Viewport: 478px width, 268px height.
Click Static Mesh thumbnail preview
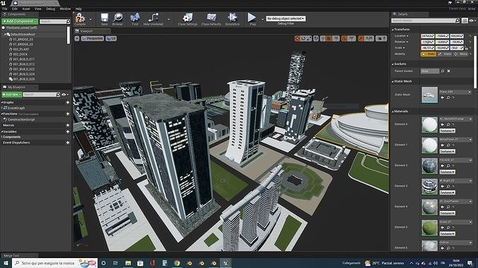[x=429, y=95]
